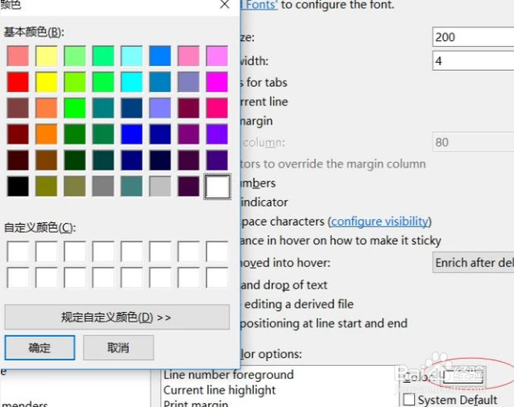Pick the magenta color swatch

[x=217, y=82]
